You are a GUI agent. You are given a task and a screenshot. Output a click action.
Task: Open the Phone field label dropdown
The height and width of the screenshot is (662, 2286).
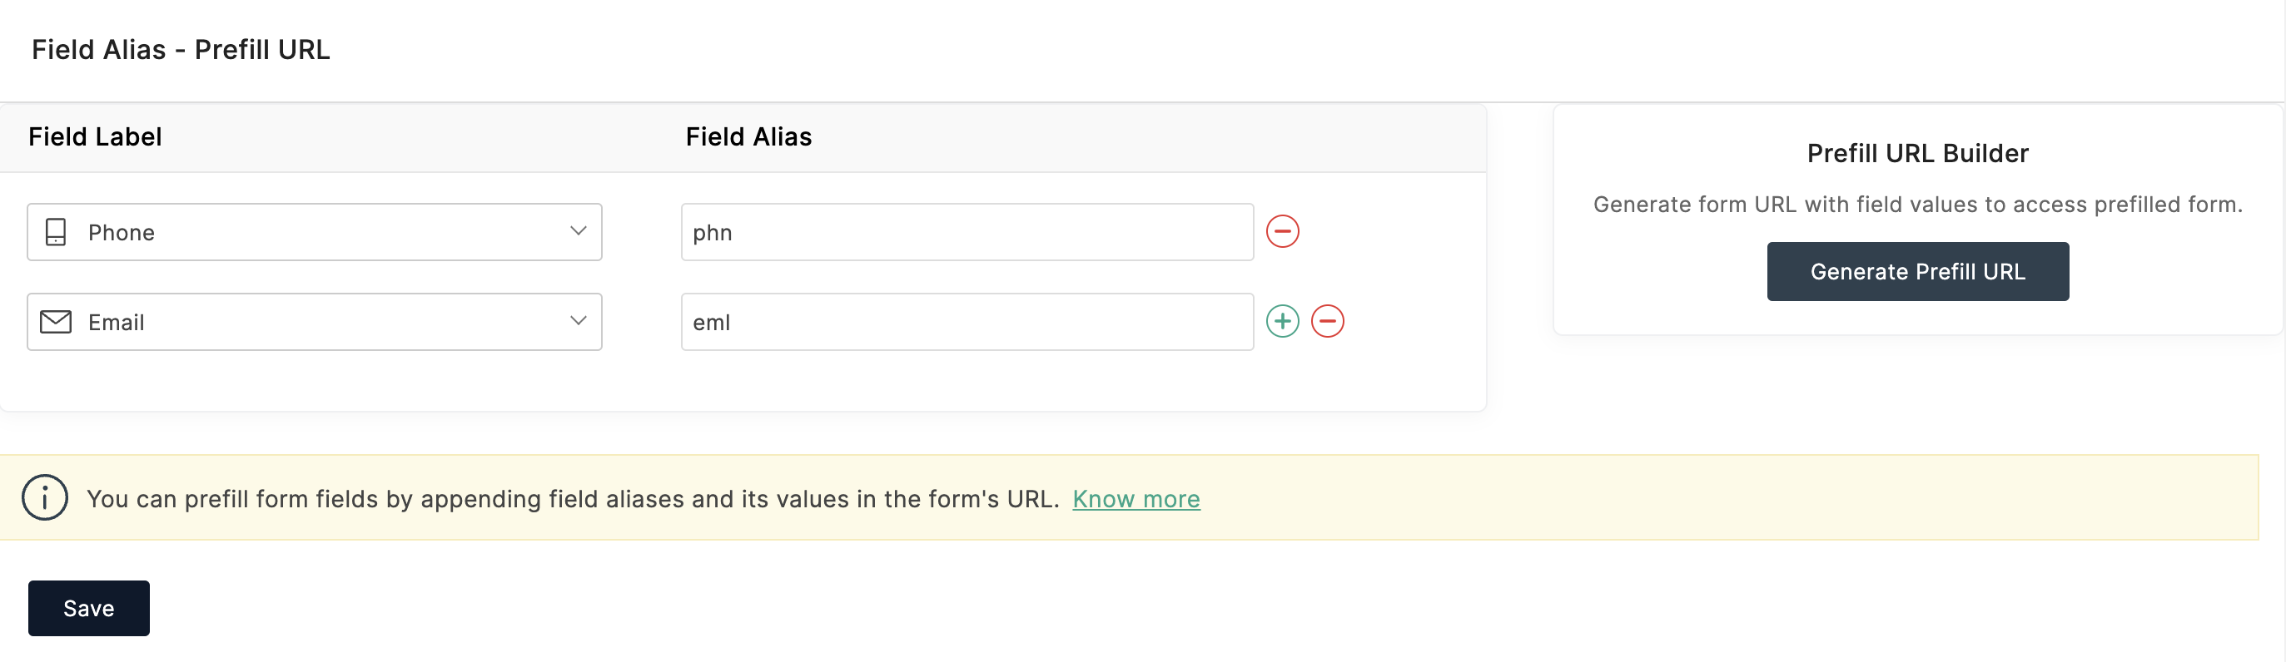pyautogui.click(x=314, y=232)
